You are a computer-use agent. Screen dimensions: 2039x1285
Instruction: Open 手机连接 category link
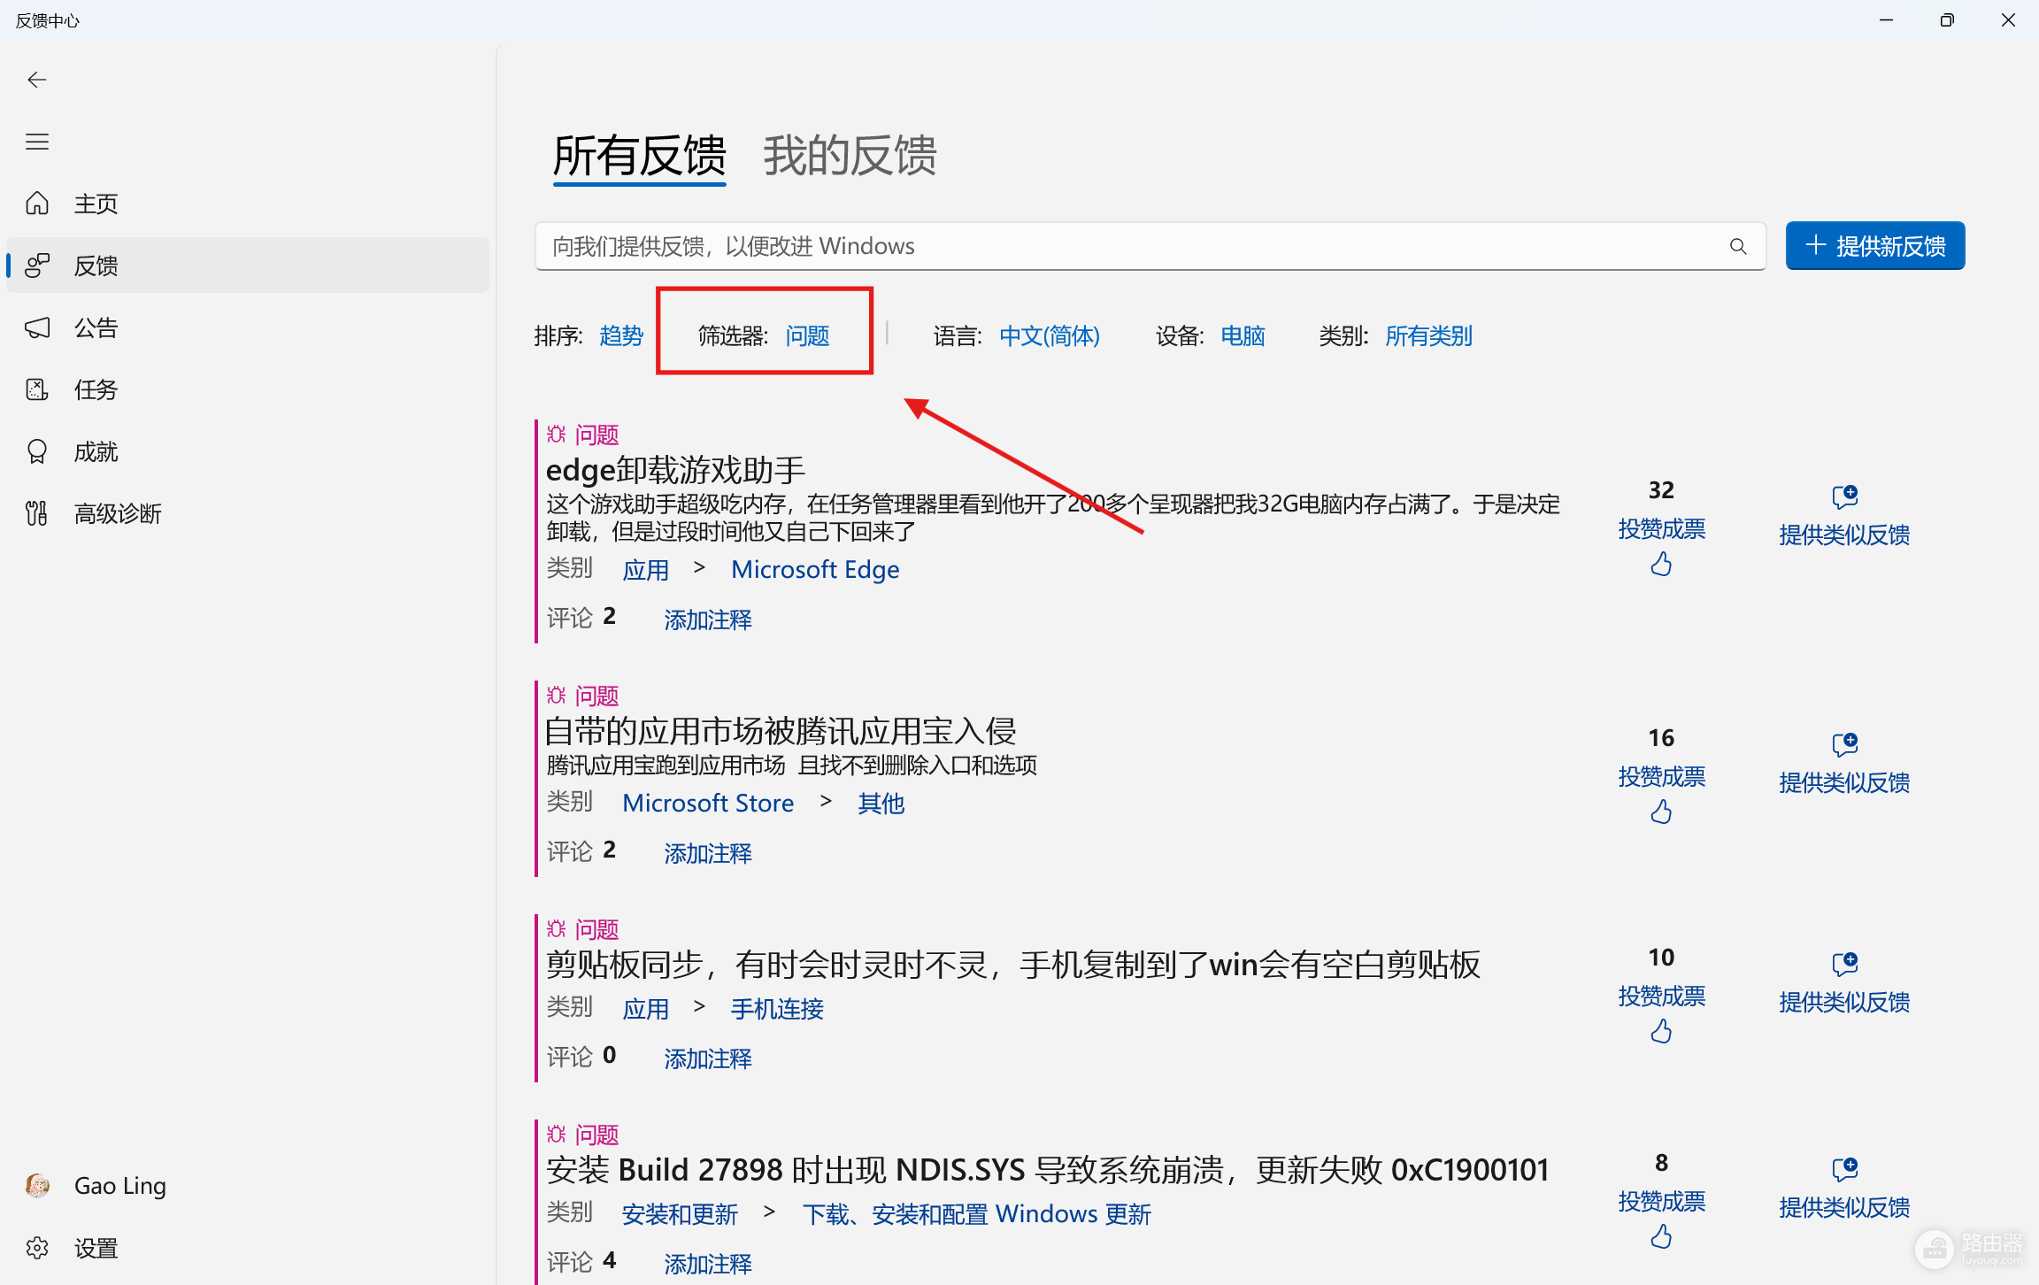(777, 1009)
